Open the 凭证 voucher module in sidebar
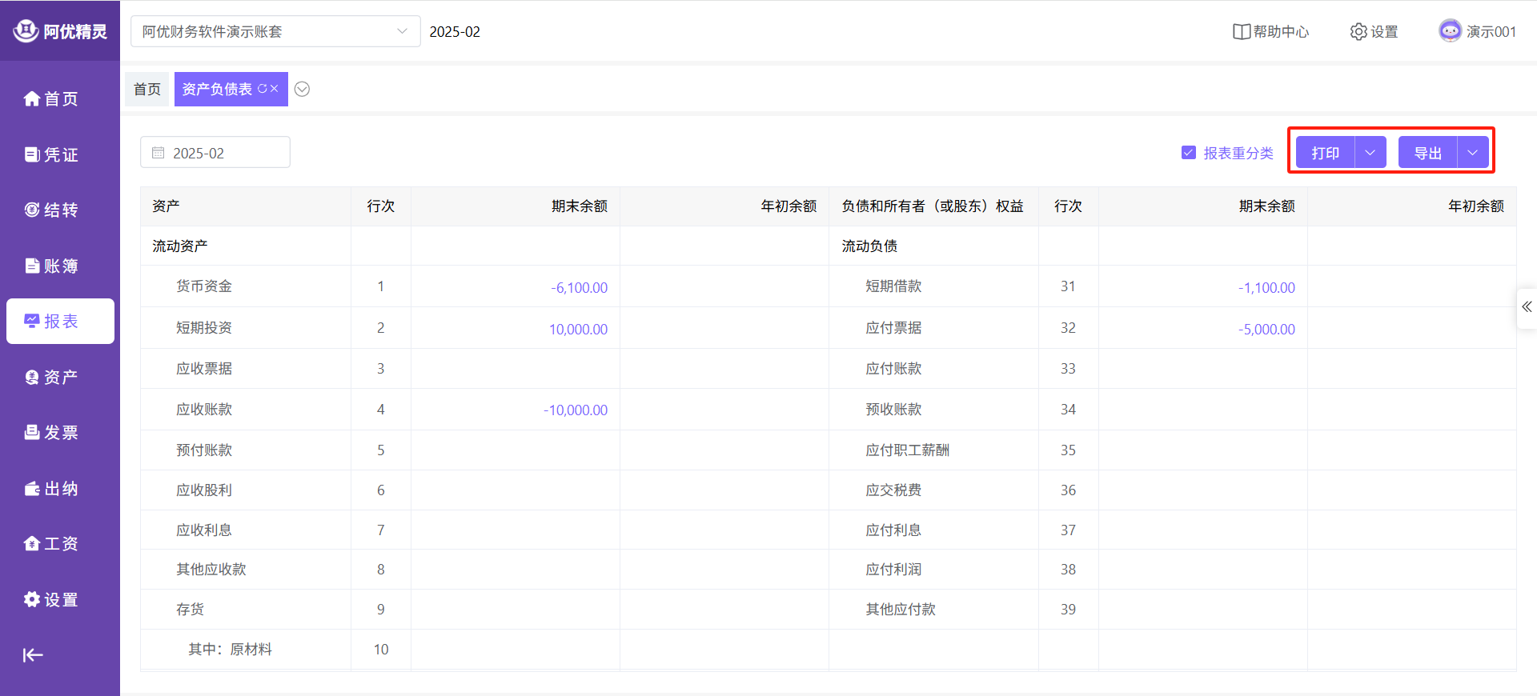The width and height of the screenshot is (1537, 696). [52, 154]
